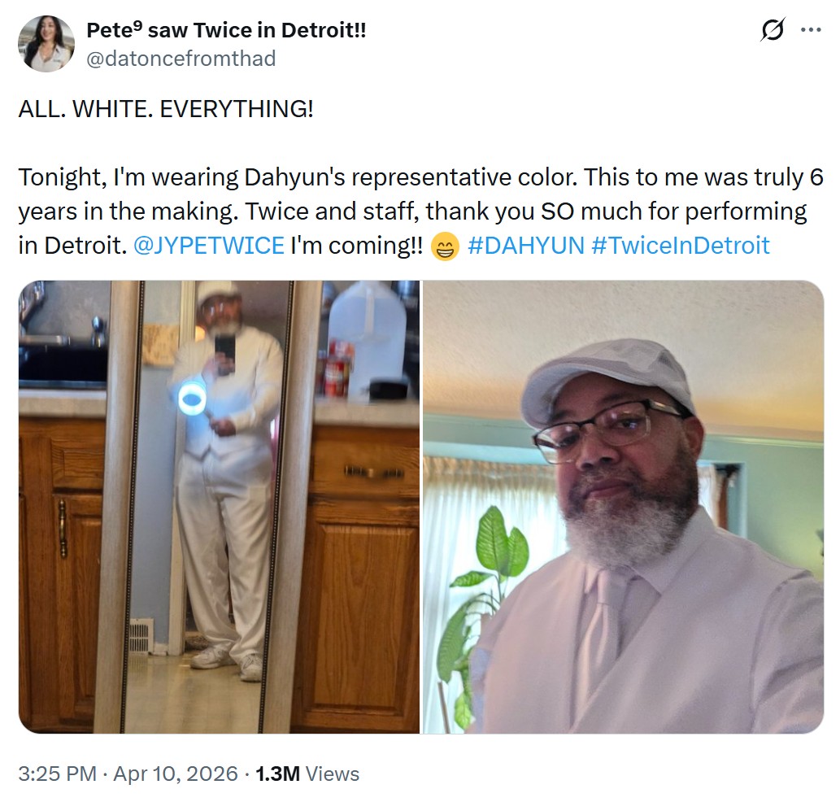The width and height of the screenshot is (840, 802).
Task: Open display name Pete saw Twice in Detroit
Action: (226, 30)
